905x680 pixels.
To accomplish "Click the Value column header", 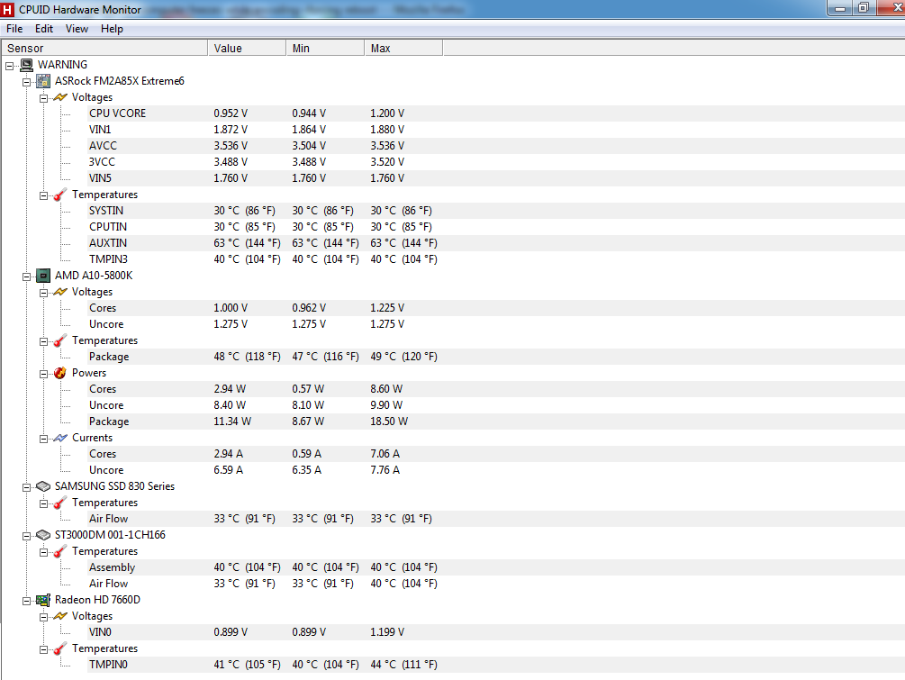I will (x=247, y=48).
